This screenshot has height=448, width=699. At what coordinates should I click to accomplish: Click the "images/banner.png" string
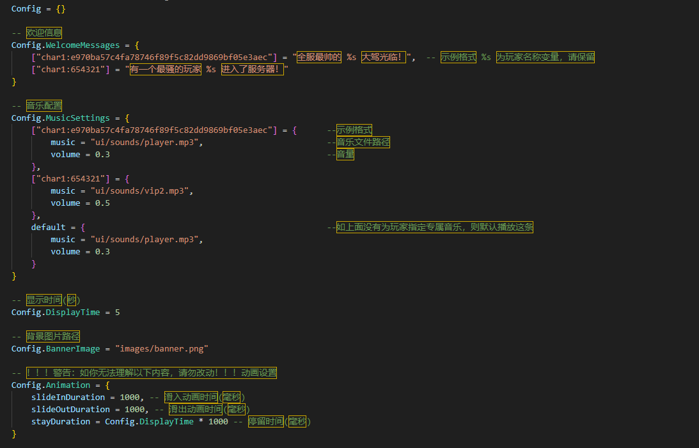[162, 349]
